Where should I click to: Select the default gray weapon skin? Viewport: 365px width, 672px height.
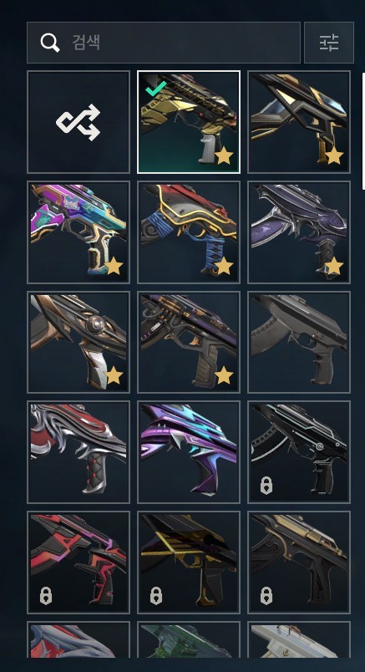(299, 342)
